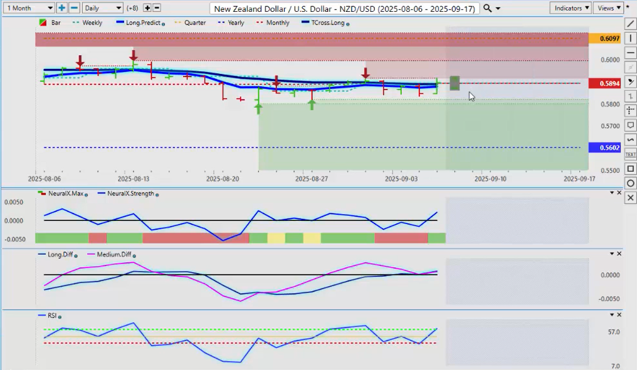Select the trend line drawing tool

point(630,24)
